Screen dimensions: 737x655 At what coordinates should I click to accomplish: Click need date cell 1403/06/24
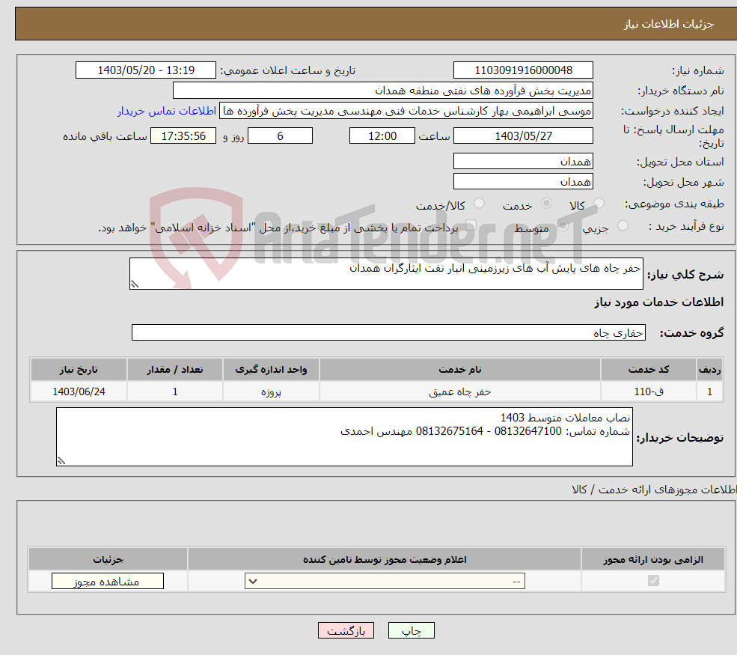pyautogui.click(x=79, y=392)
